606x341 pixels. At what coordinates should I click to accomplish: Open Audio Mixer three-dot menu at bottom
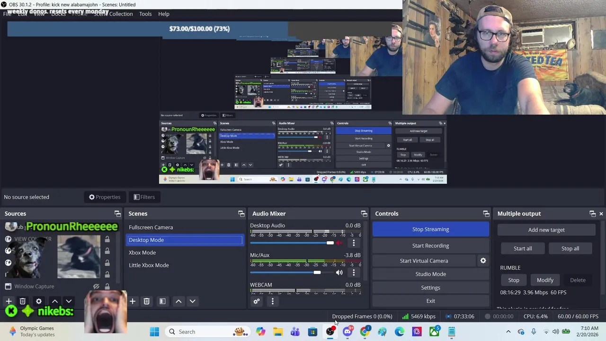[x=272, y=301]
